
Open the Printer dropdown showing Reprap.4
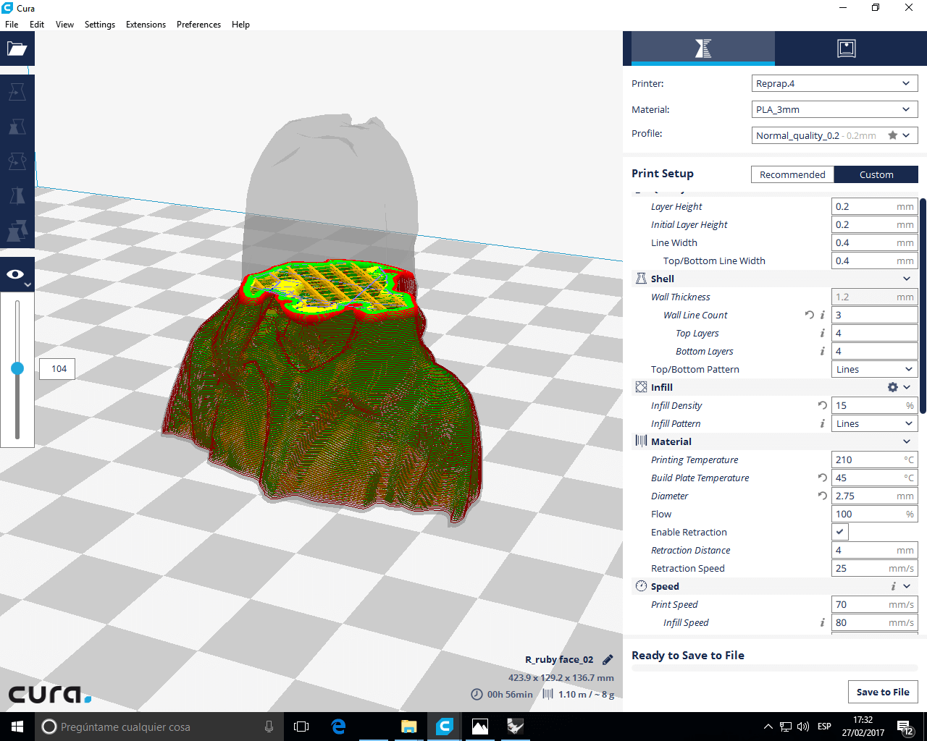pos(835,84)
